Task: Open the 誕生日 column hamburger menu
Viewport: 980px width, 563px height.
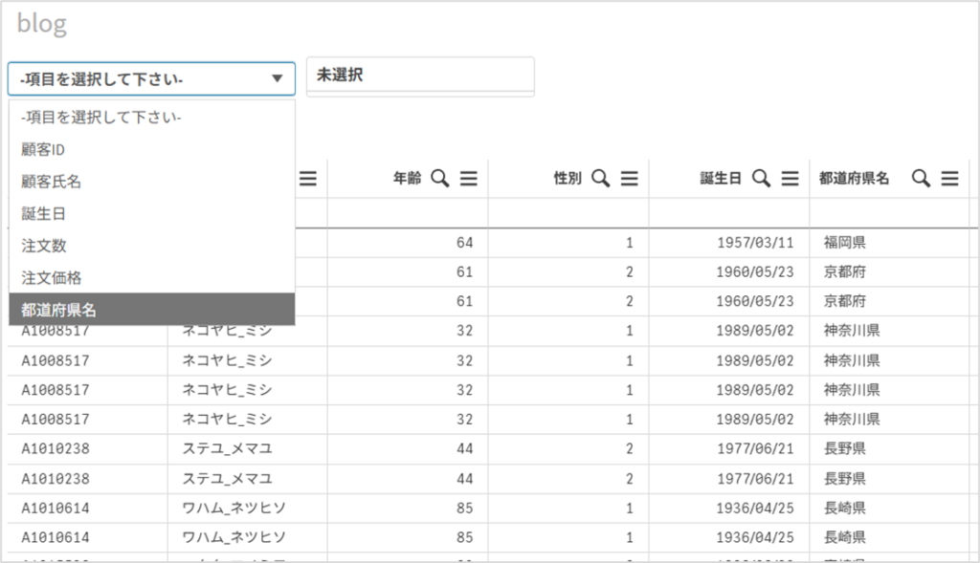Action: click(x=790, y=179)
